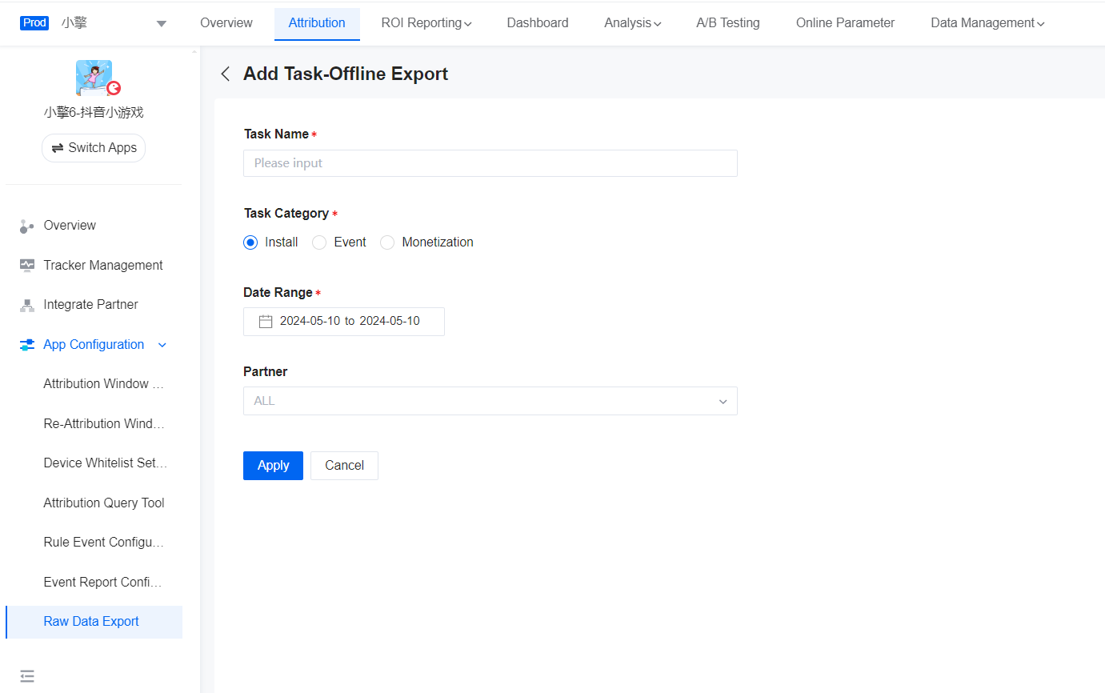The height and width of the screenshot is (693, 1105).
Task: Collapse sidebar using bottom menu icon
Action: point(27,676)
